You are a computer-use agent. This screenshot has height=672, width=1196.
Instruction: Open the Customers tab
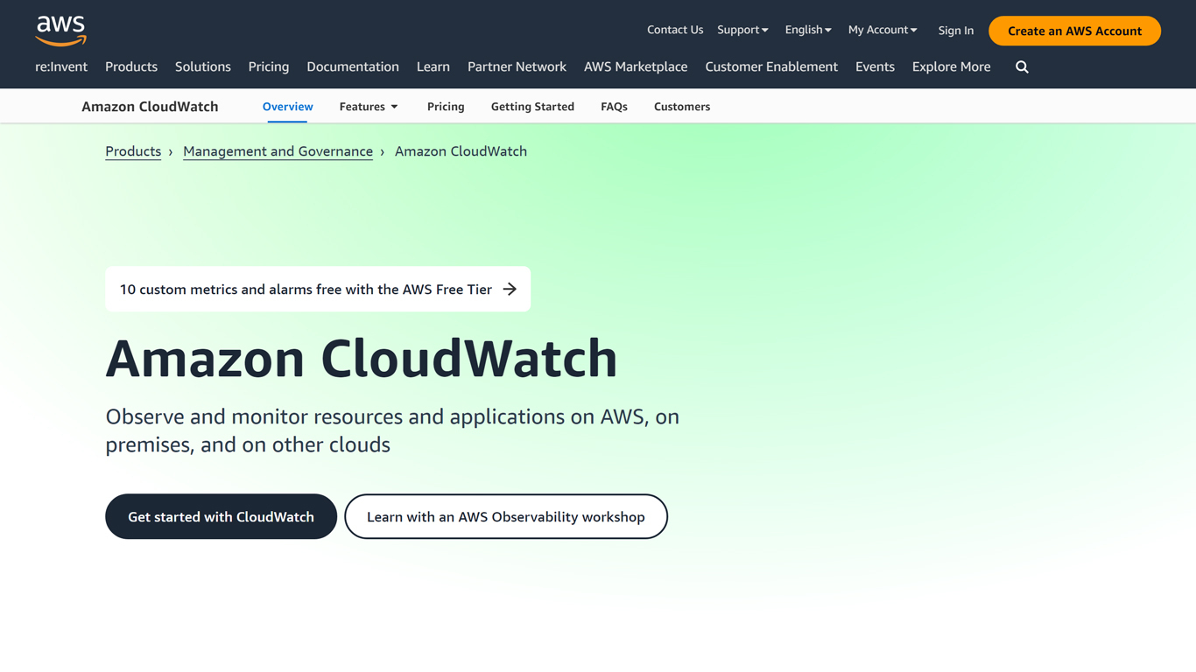click(682, 107)
